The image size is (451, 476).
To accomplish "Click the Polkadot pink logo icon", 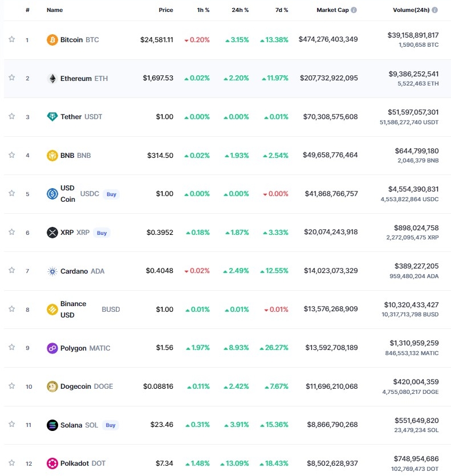I will click(52, 463).
